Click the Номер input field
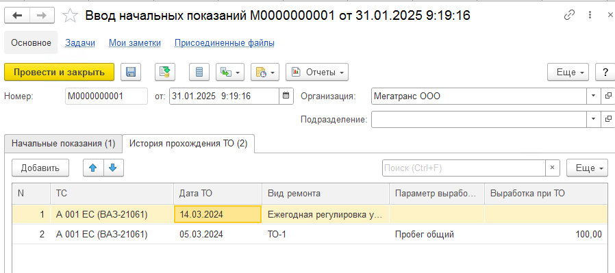 click(x=106, y=96)
